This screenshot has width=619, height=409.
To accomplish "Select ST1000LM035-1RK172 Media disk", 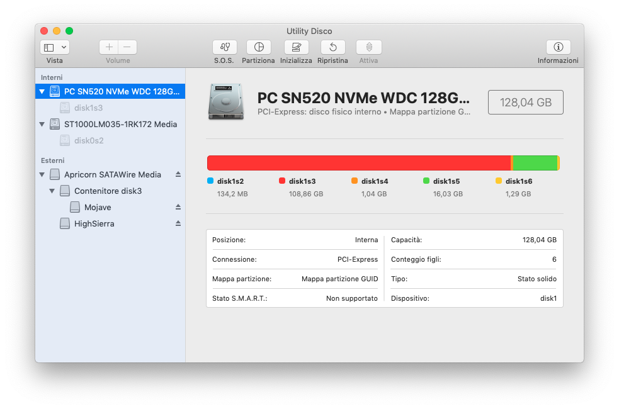I will tap(110, 124).
